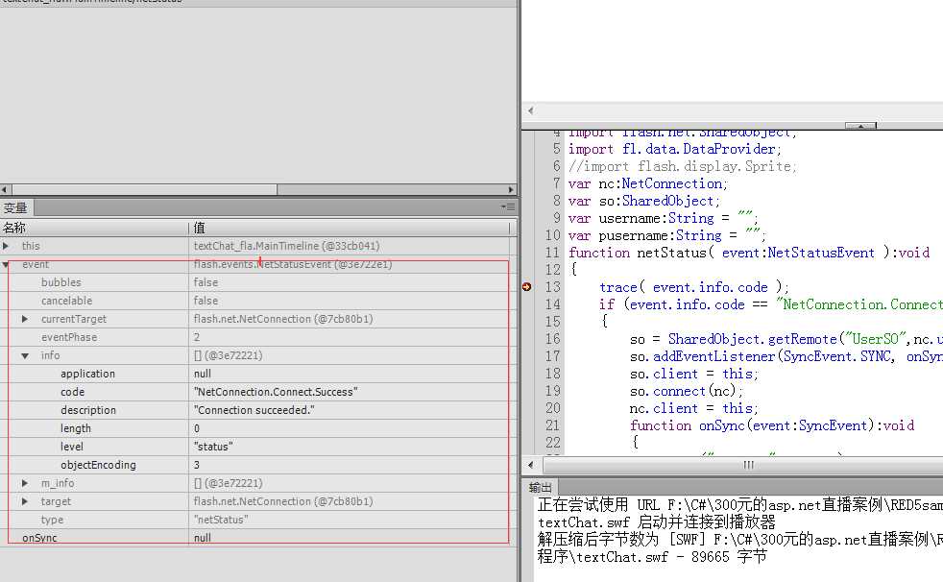Click 'nc.client = this;' code line

(694, 408)
